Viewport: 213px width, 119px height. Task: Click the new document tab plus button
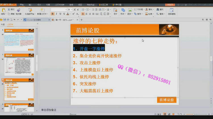pos(82,20)
